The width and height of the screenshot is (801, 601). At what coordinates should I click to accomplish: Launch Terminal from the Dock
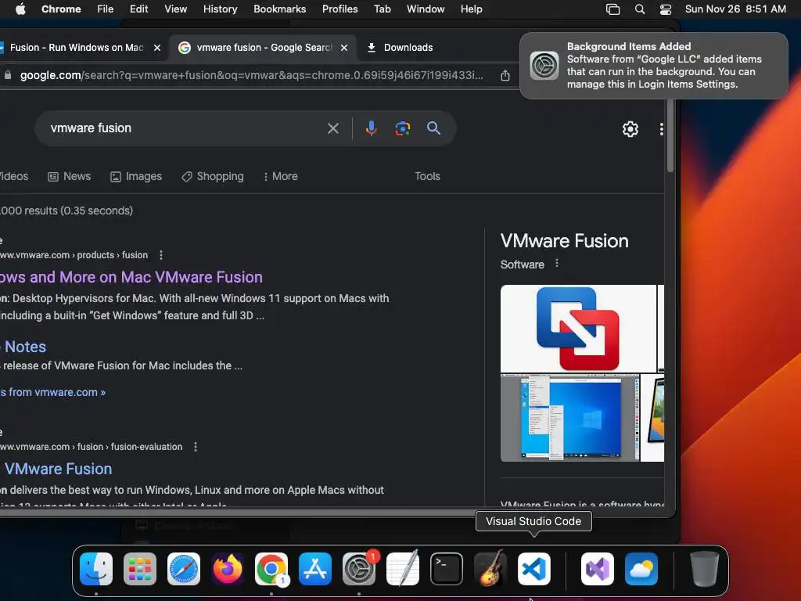(447, 569)
